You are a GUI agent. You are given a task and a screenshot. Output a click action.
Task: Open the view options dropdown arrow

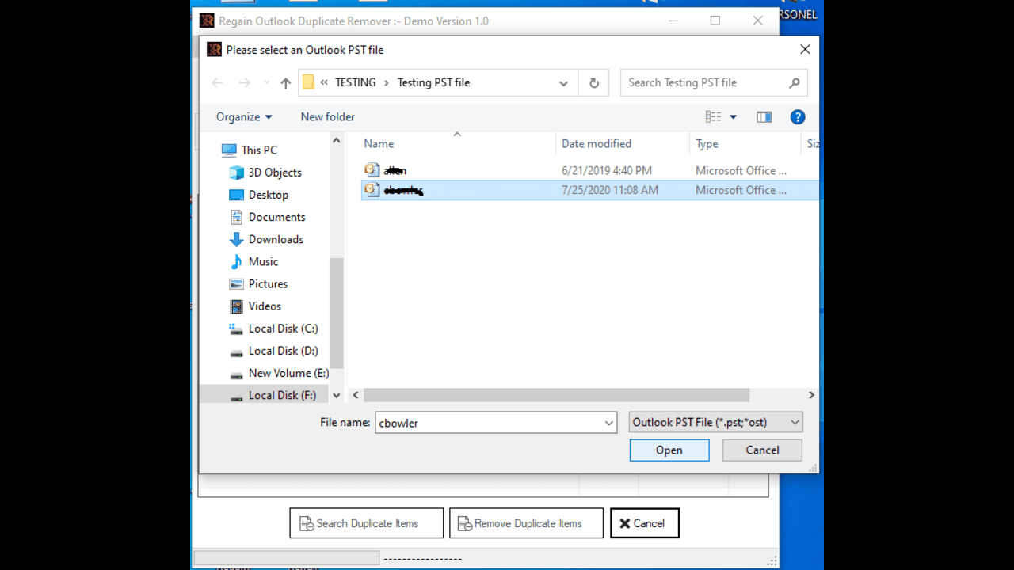click(x=733, y=116)
